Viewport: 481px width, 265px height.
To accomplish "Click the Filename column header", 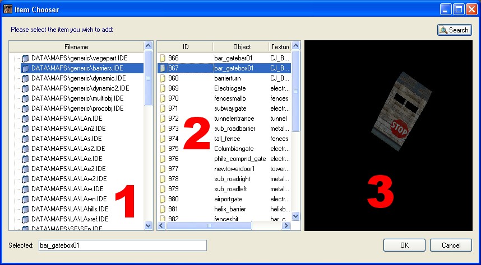I will click(77, 46).
